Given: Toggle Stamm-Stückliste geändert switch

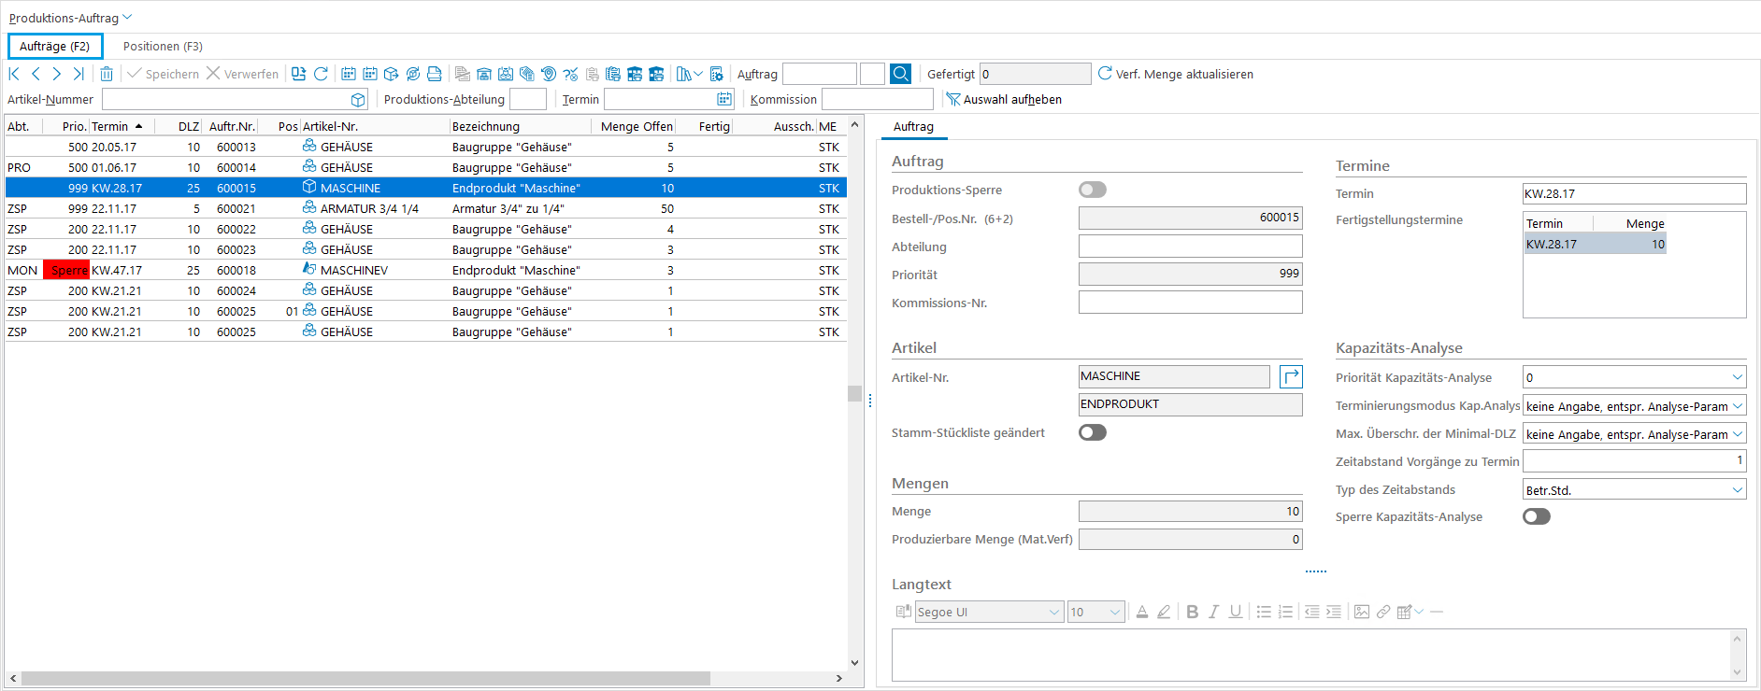Looking at the screenshot, I should click(1092, 432).
